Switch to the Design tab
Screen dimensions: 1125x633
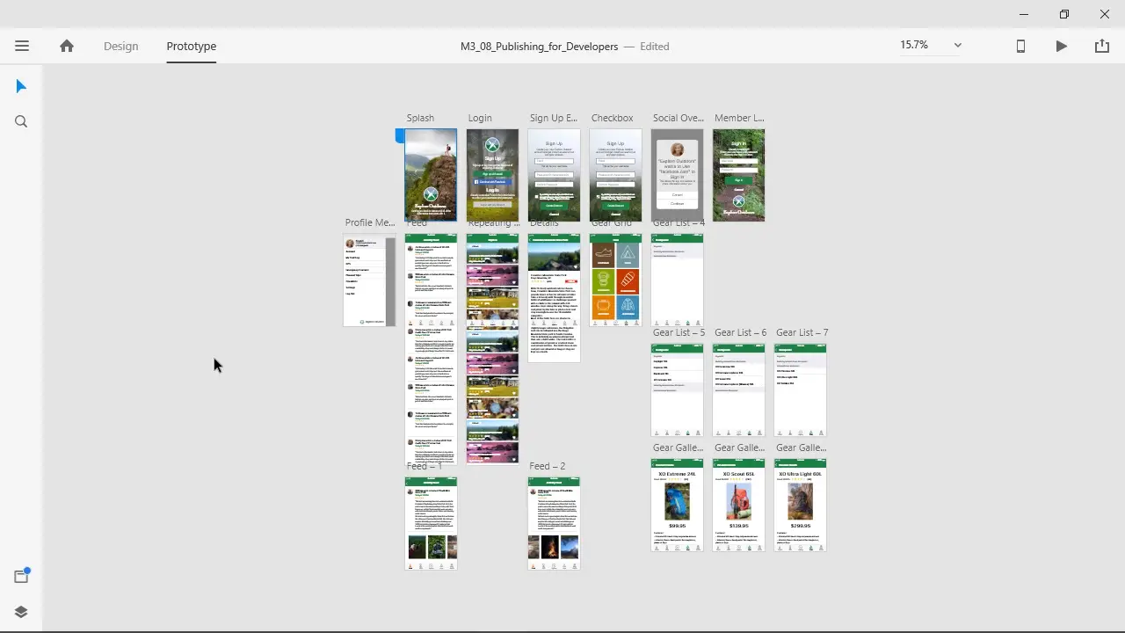(120, 46)
